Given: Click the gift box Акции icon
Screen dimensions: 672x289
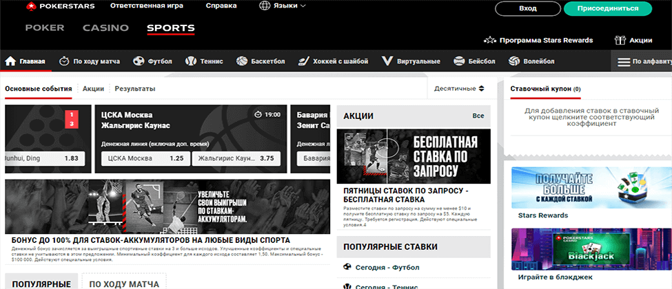Looking at the screenshot, I should (x=620, y=40).
